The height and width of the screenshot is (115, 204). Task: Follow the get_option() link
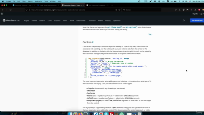[131, 27]
